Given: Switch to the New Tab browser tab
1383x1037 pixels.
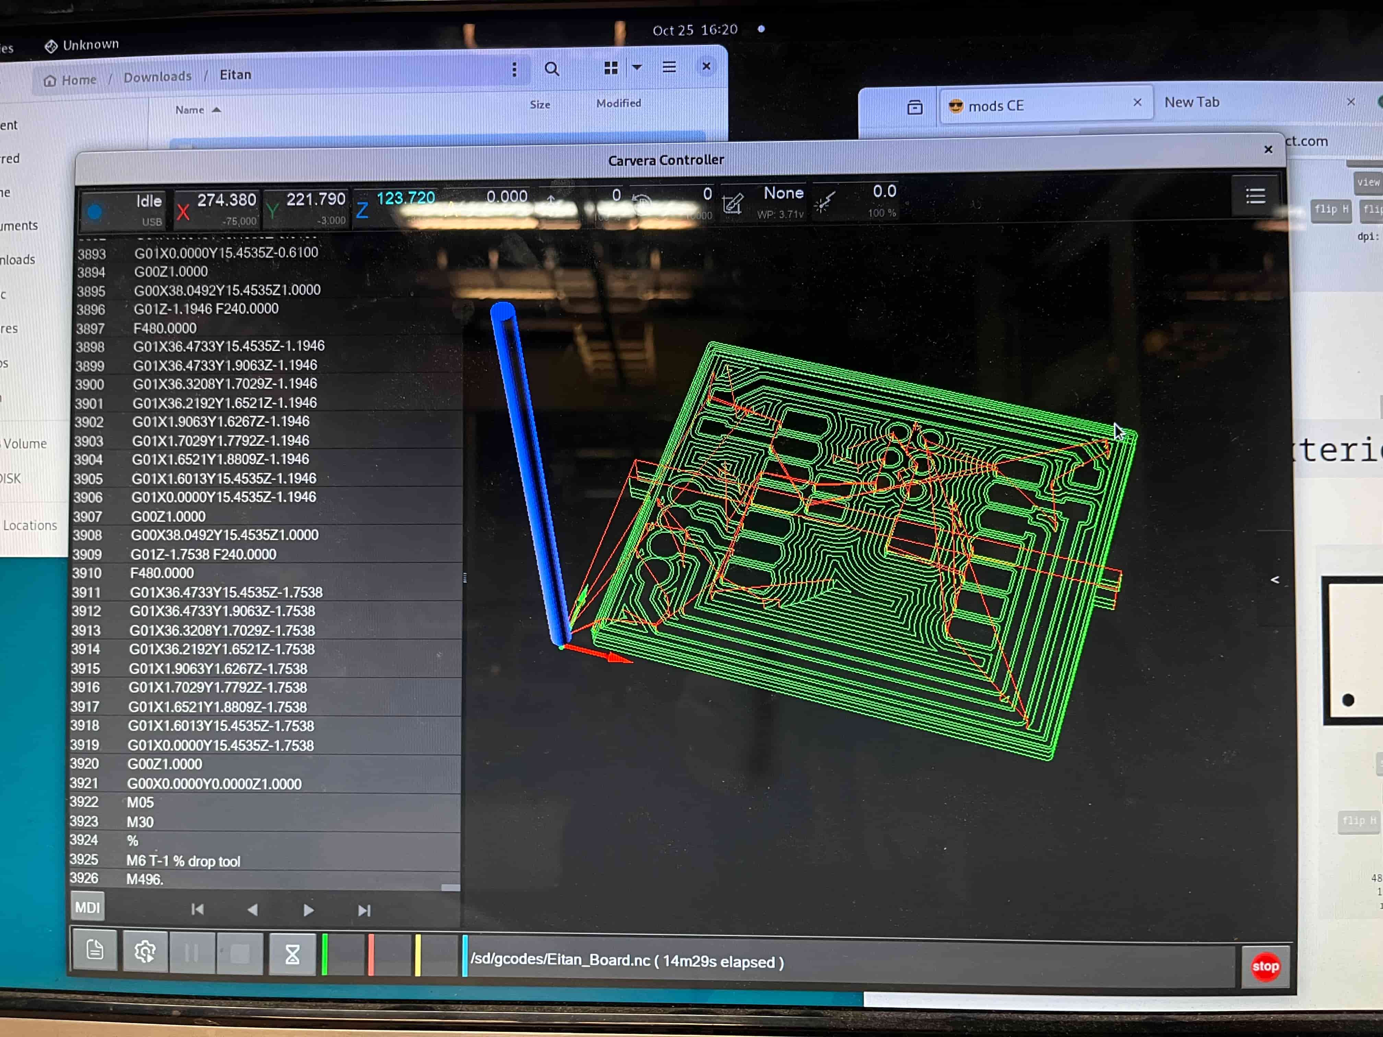Looking at the screenshot, I should point(1192,103).
